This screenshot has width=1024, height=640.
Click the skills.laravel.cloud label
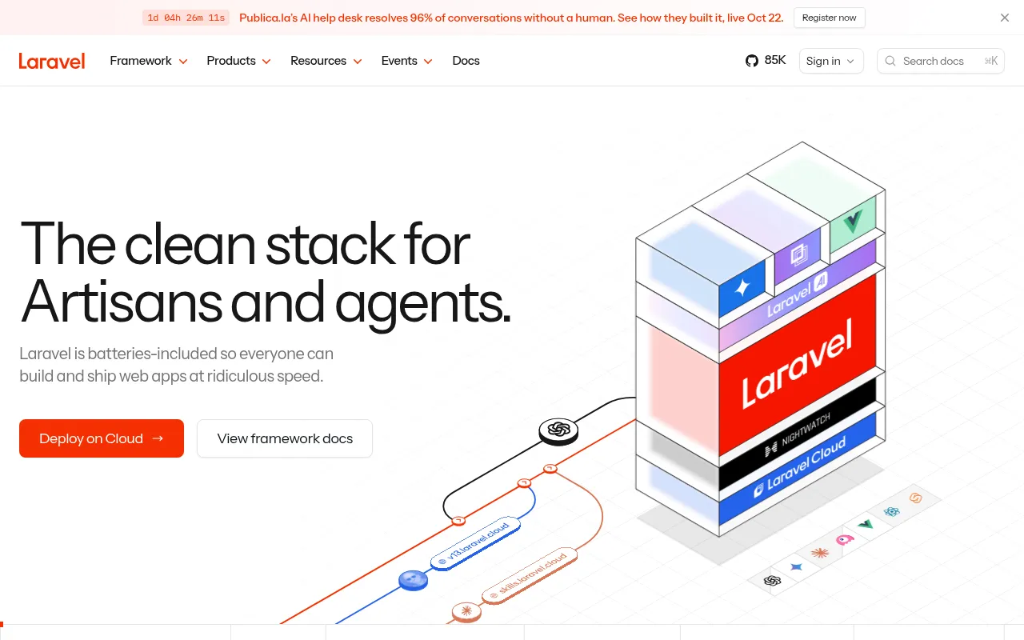530,576
